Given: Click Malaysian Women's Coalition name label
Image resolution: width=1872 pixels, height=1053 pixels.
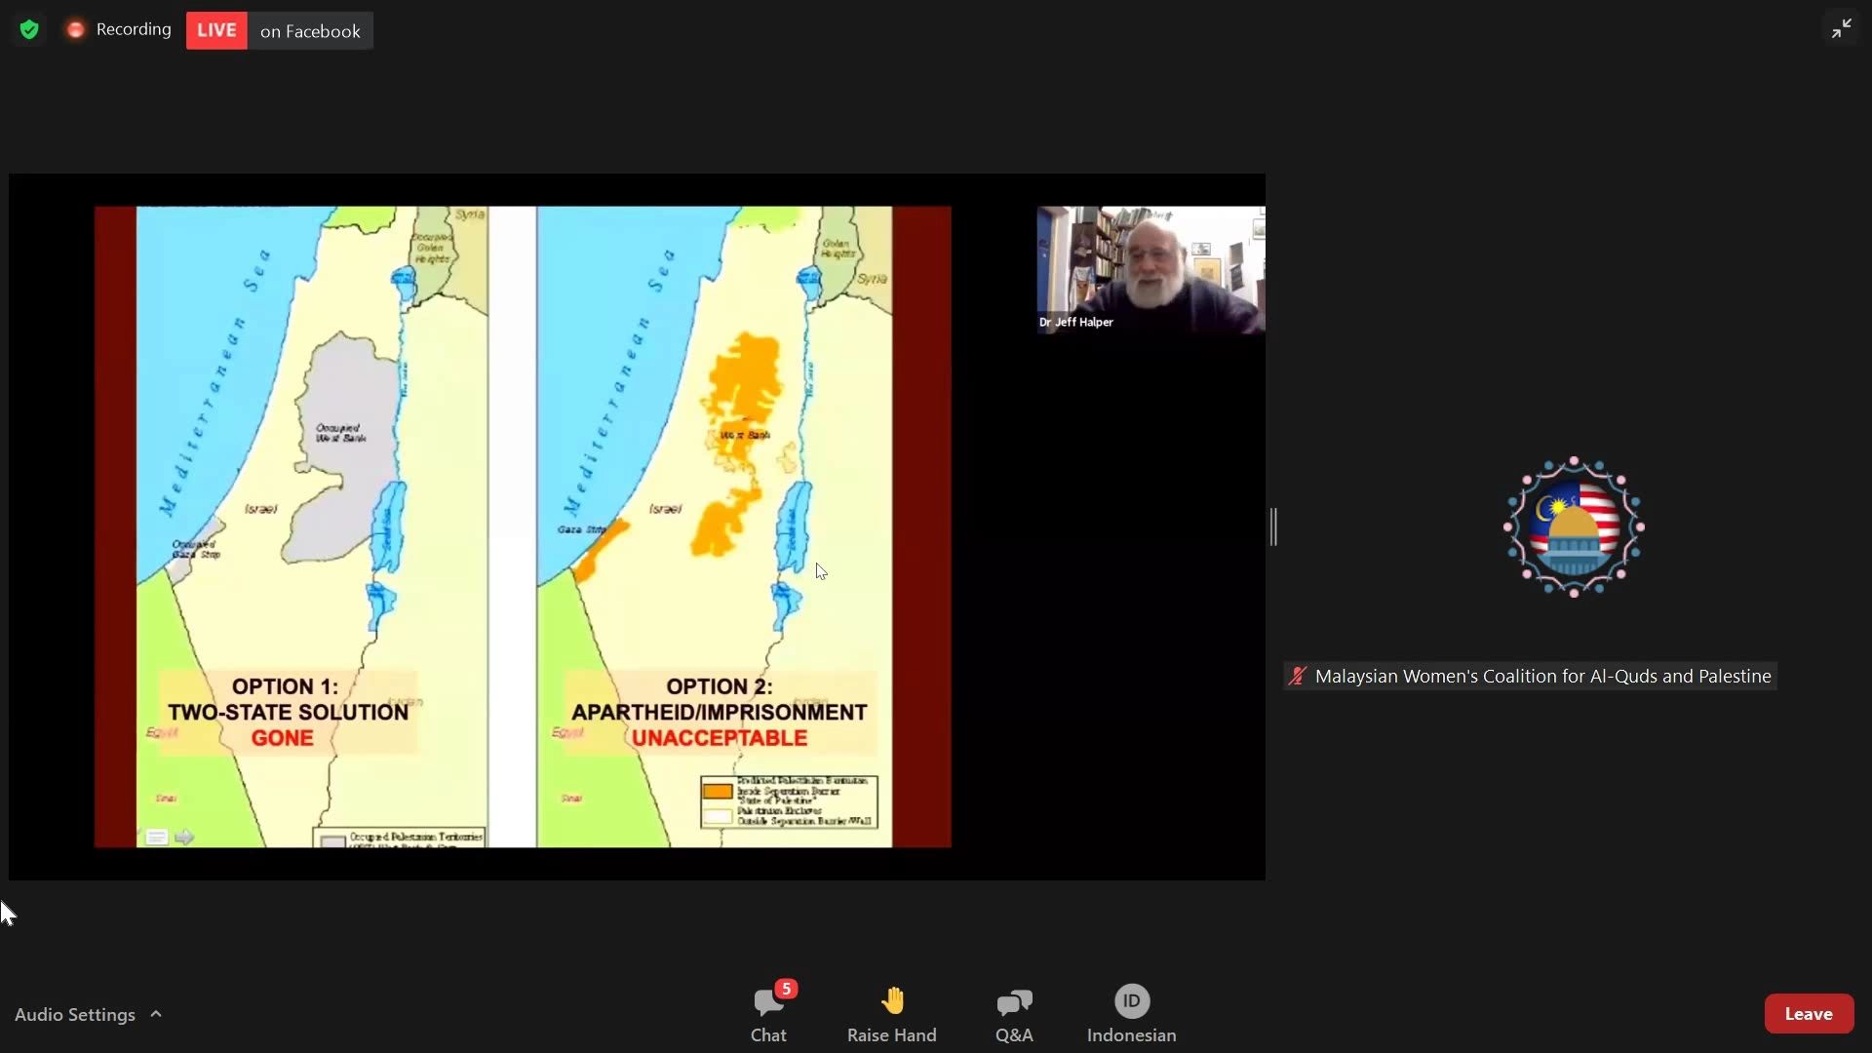Looking at the screenshot, I should [1542, 676].
